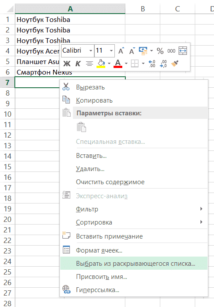Select Выбрать из раскрывающегося списка...
The height and width of the screenshot is (307, 214).
pyautogui.click(x=134, y=263)
